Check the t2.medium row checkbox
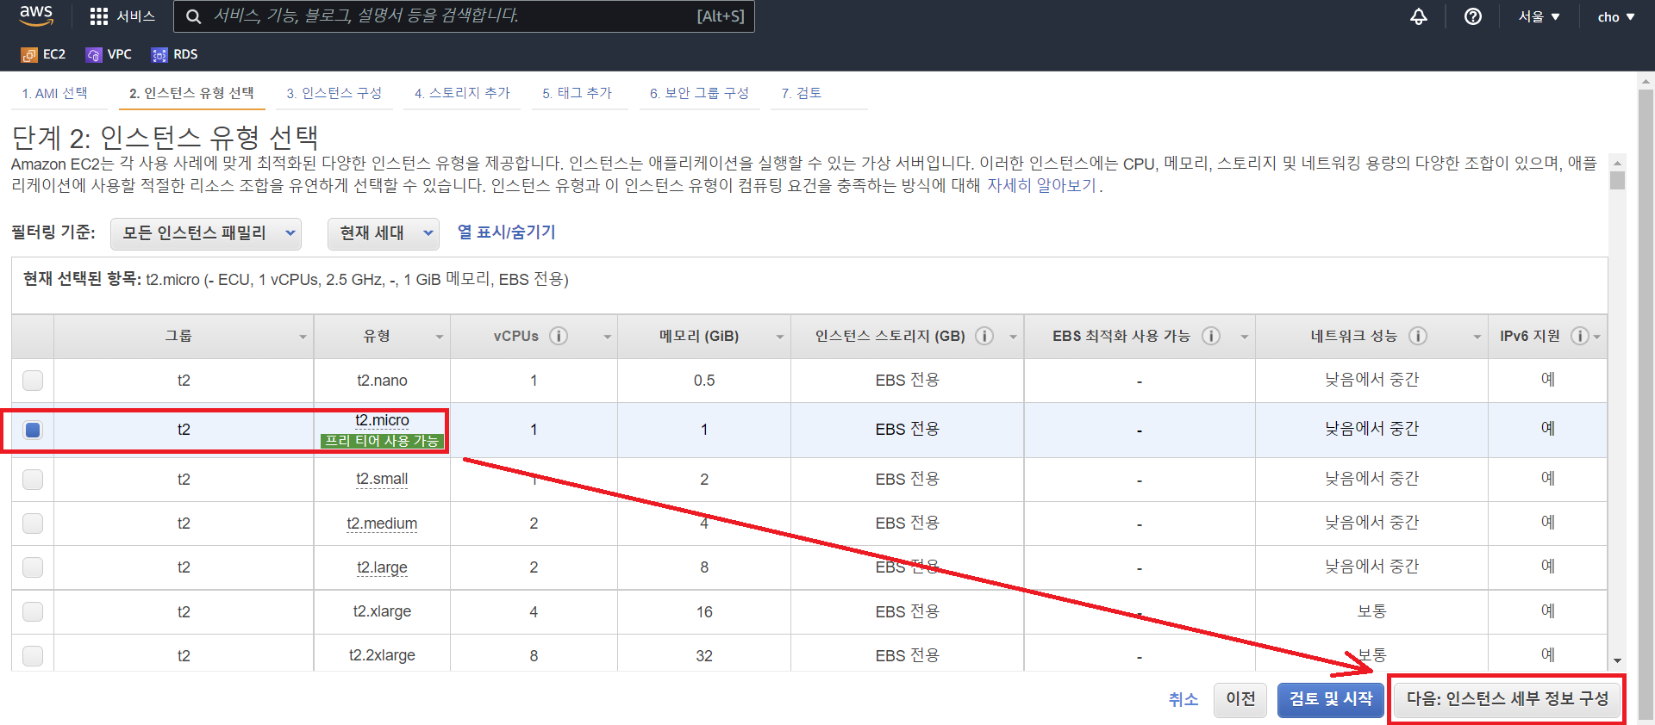The image size is (1655, 725). click(33, 523)
